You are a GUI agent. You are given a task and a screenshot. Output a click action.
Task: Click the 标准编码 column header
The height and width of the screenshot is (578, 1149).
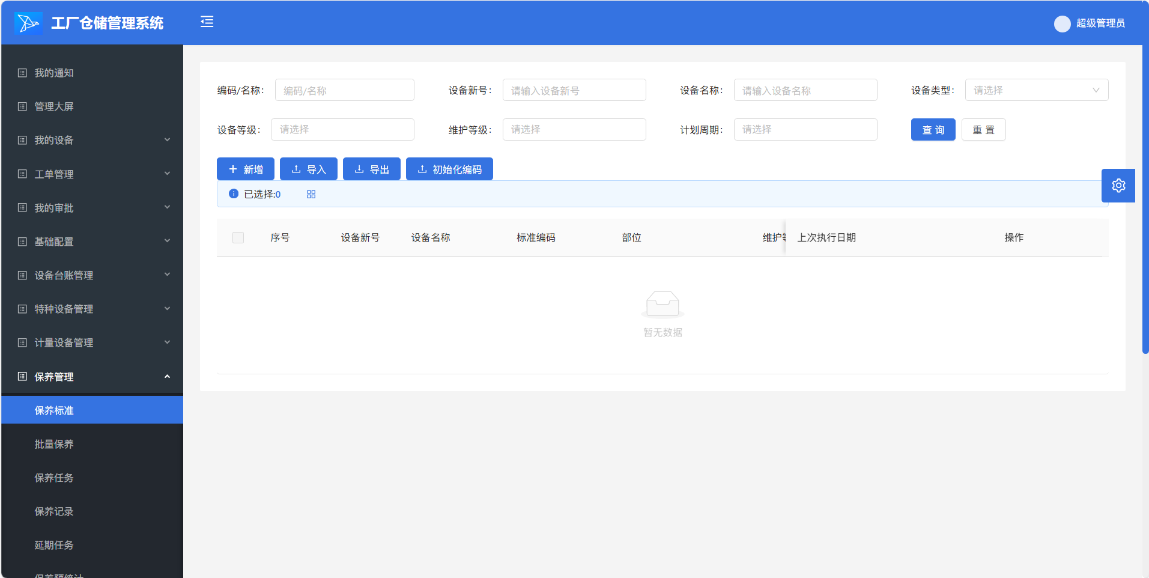pos(536,237)
